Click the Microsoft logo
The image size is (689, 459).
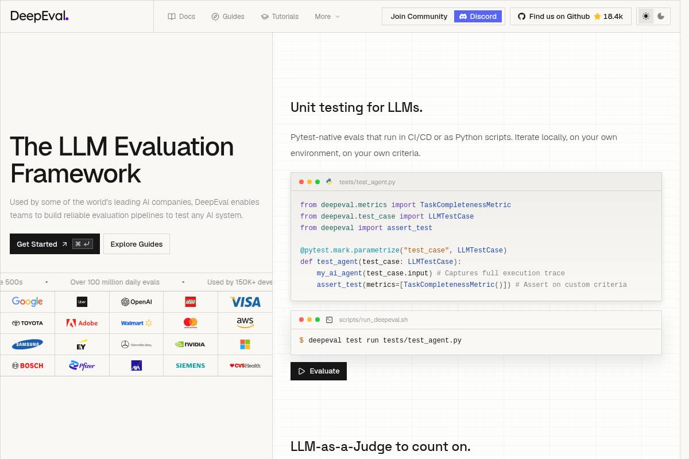pos(245,344)
